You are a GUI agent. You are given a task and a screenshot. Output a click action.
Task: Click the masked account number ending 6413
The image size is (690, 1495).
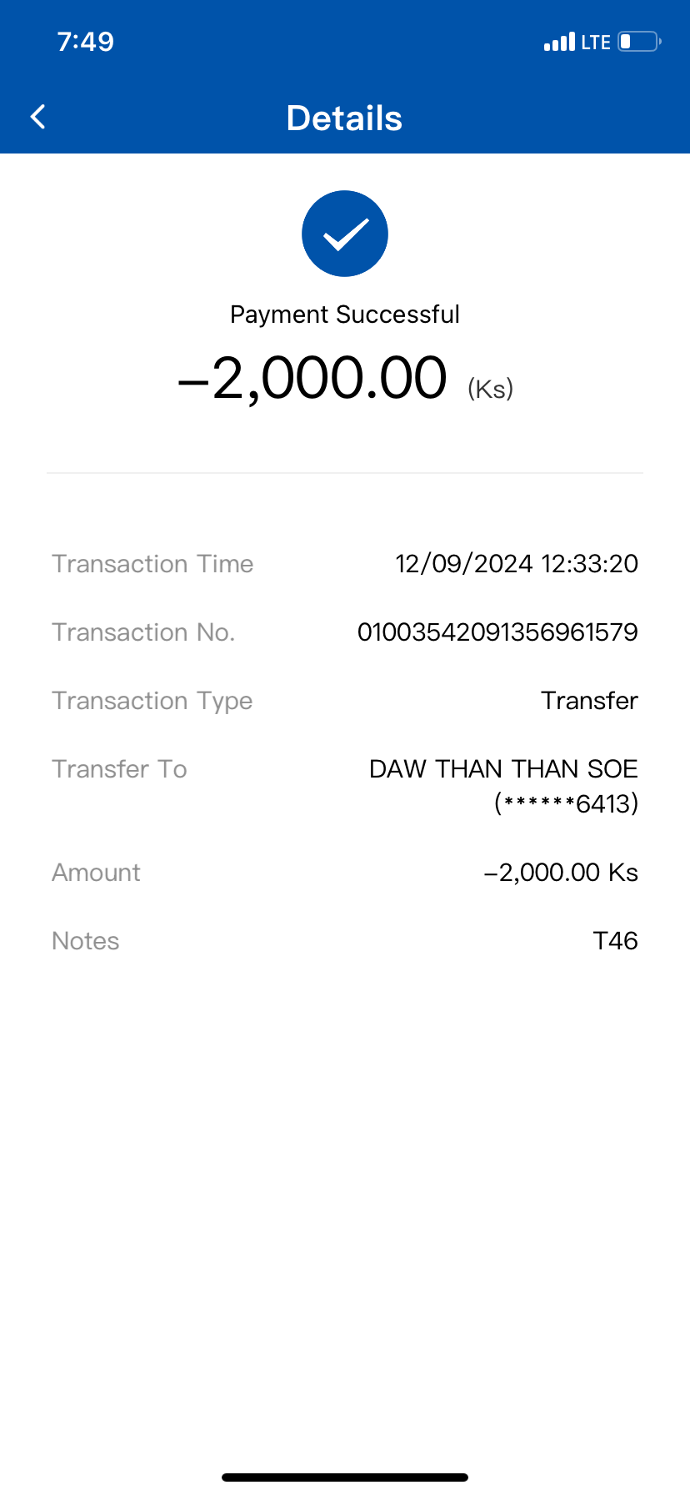(567, 803)
